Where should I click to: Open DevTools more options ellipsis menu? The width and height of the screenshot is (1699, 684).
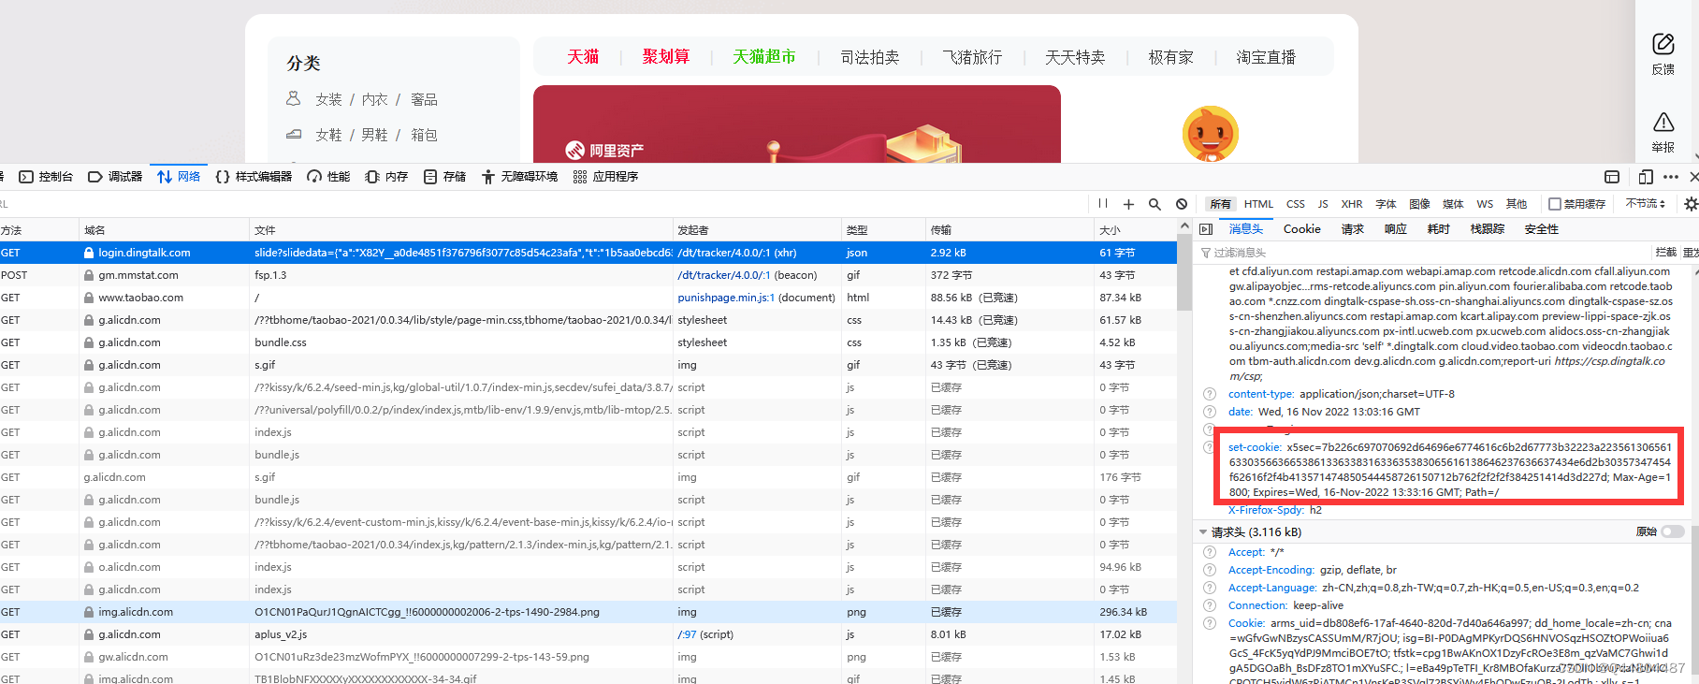click(x=1671, y=177)
